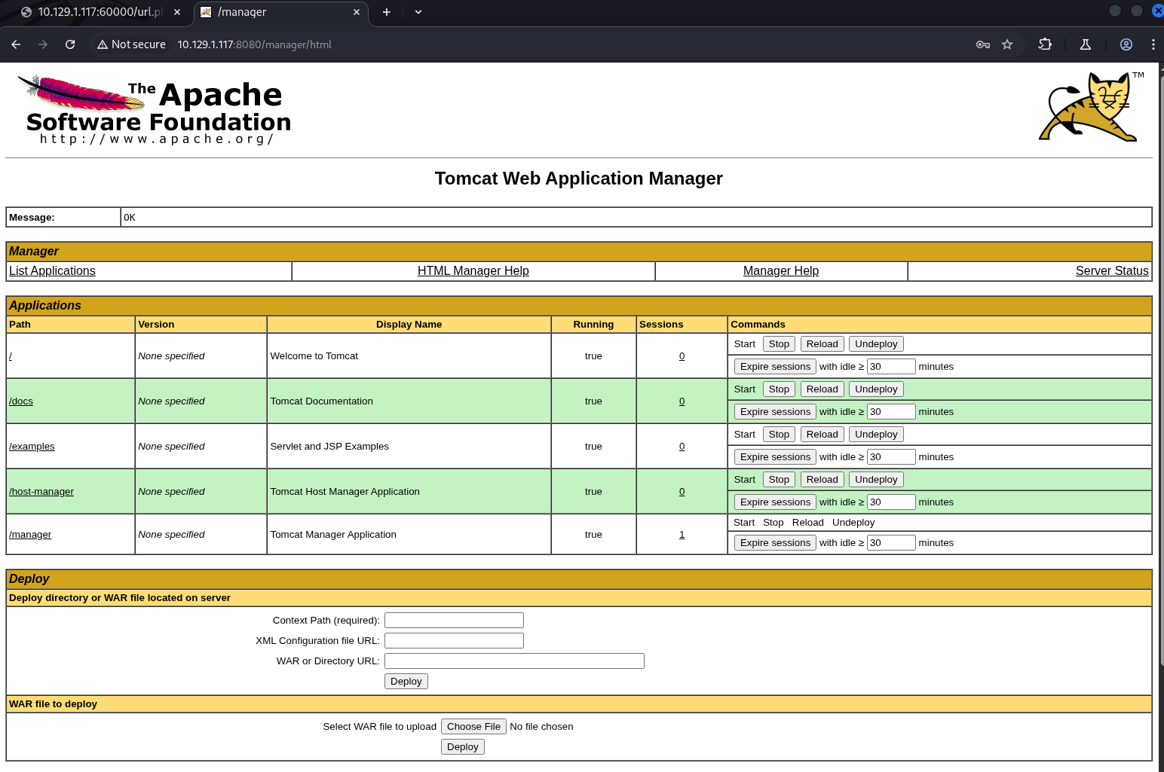The width and height of the screenshot is (1164, 772).
Task: Stop the /docs application
Action: pos(779,389)
